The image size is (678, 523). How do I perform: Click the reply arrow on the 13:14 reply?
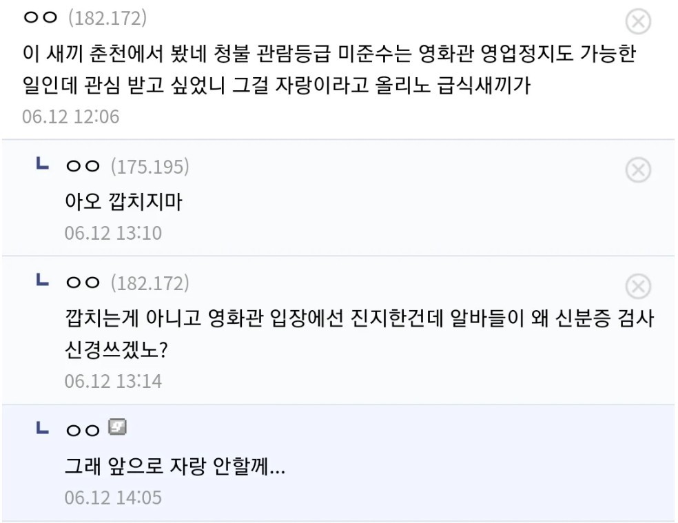[x=42, y=281]
